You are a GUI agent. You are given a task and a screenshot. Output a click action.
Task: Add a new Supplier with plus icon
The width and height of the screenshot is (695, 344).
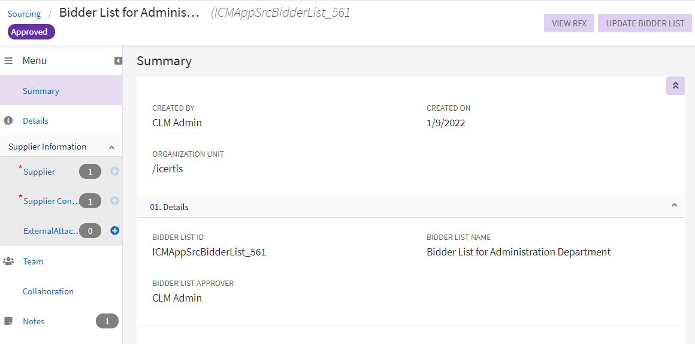tap(114, 172)
